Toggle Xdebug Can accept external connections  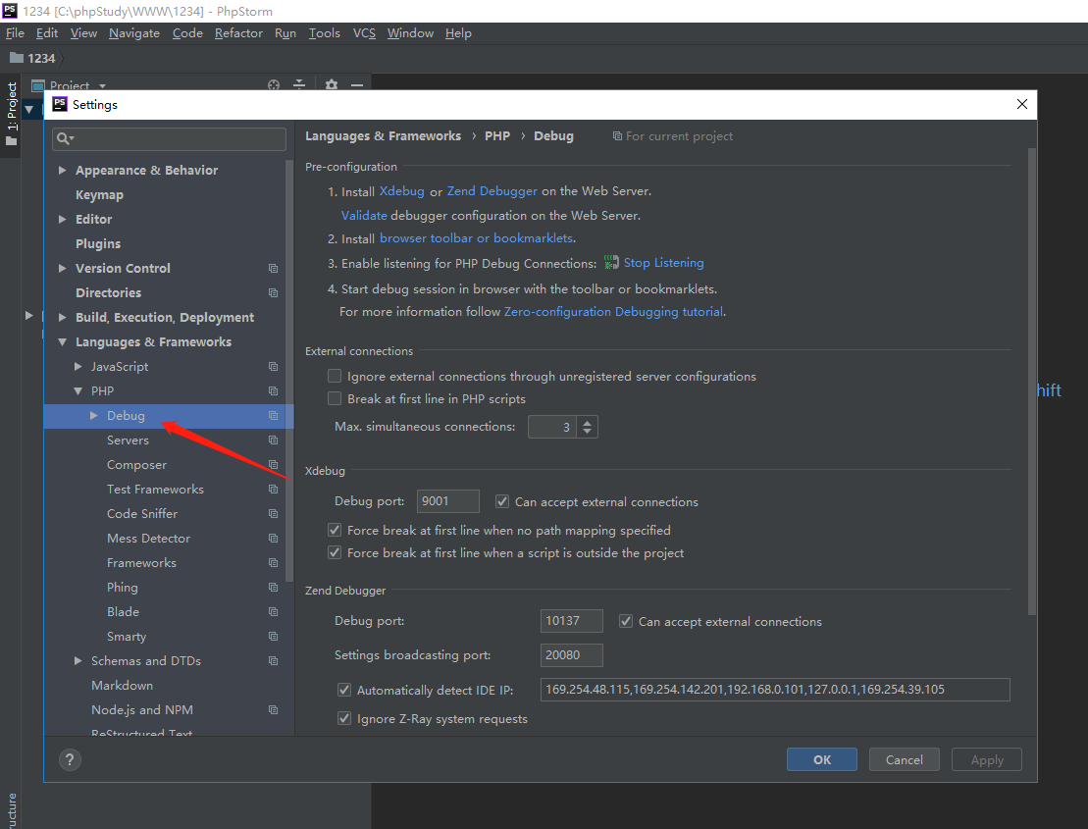(x=502, y=501)
